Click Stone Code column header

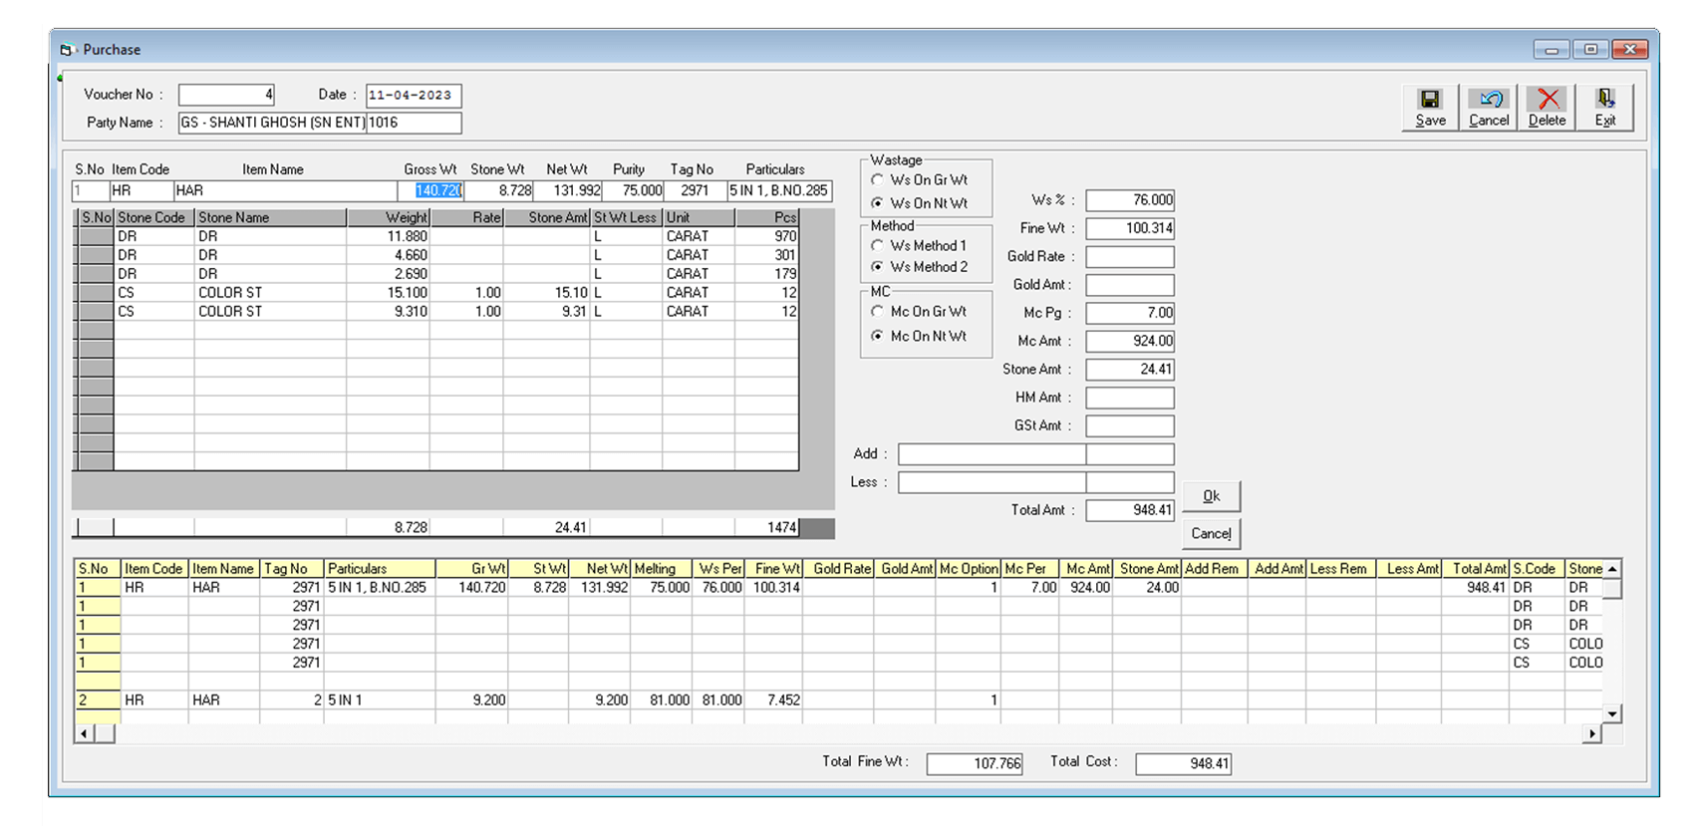click(x=154, y=217)
